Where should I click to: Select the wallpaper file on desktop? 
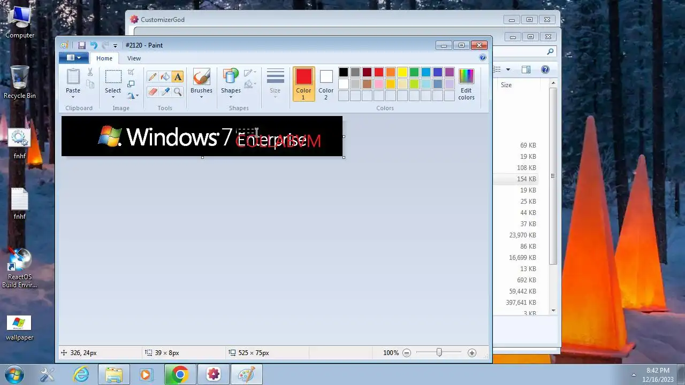[x=19, y=328]
